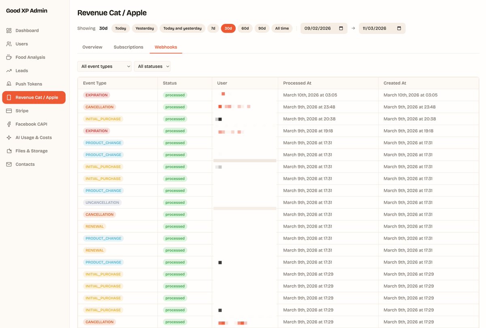Click processed status in the 03:05 row
Screen dimensions: 486x328
175,95
